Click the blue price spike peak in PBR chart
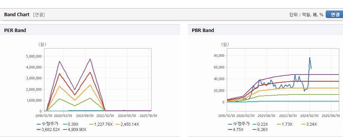343x137 pixels. pyautogui.click(x=310, y=58)
